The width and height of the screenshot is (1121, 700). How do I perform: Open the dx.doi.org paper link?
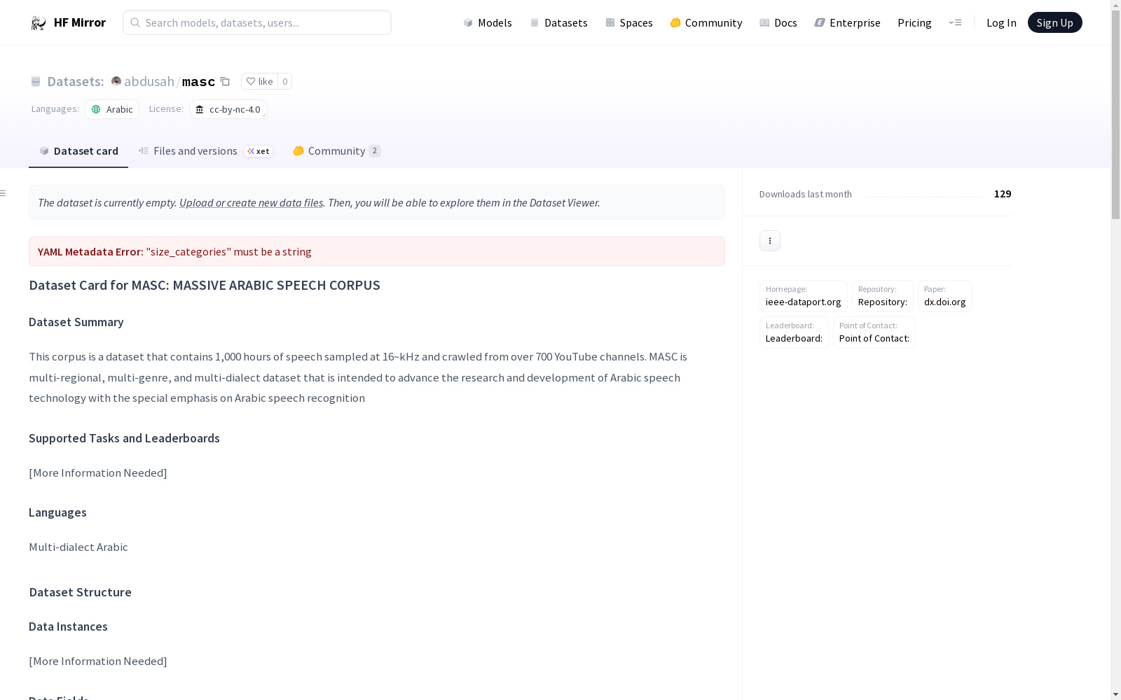[x=945, y=296]
